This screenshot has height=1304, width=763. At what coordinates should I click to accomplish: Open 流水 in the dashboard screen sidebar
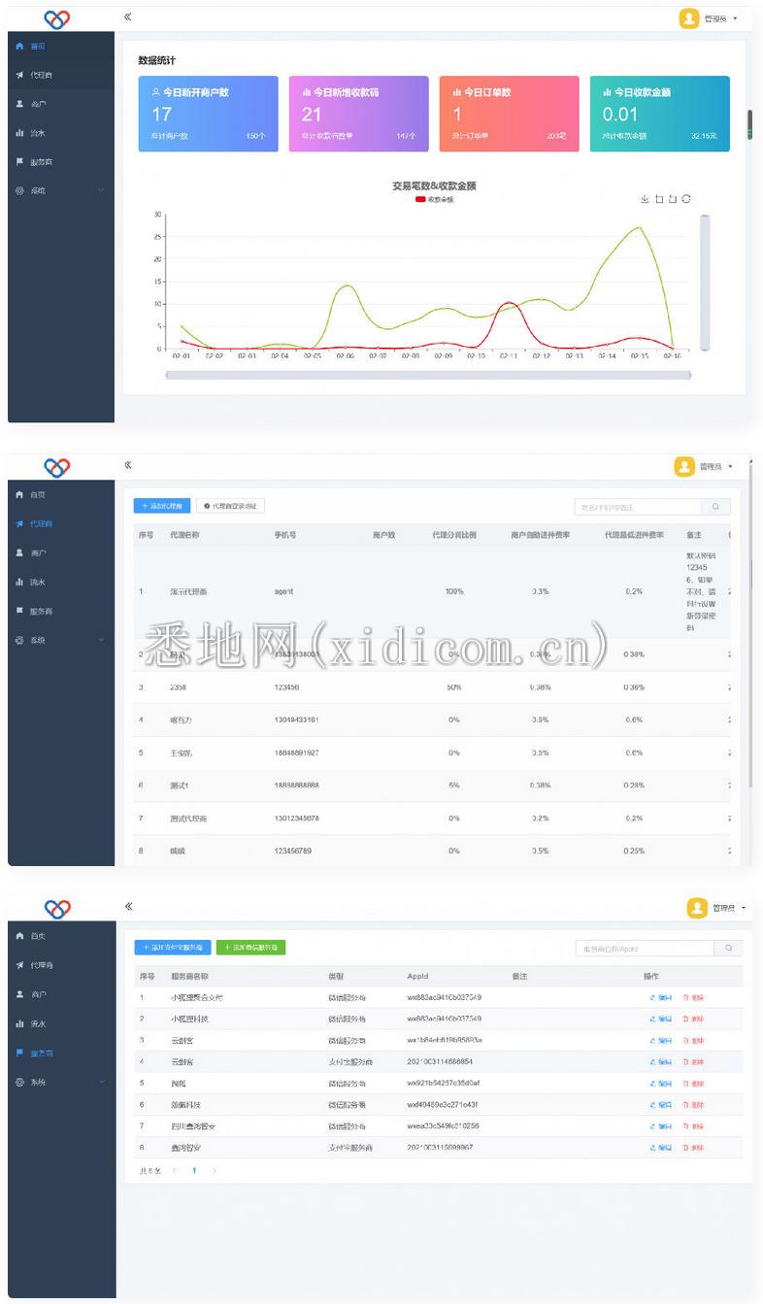point(60,133)
